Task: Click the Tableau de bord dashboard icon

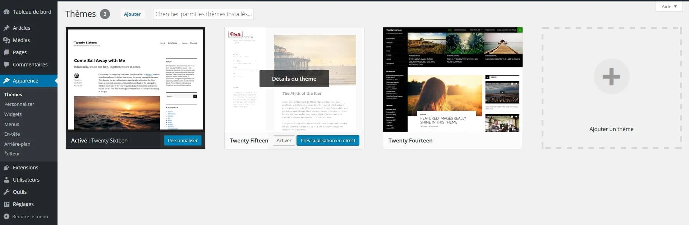Action: (x=6, y=12)
